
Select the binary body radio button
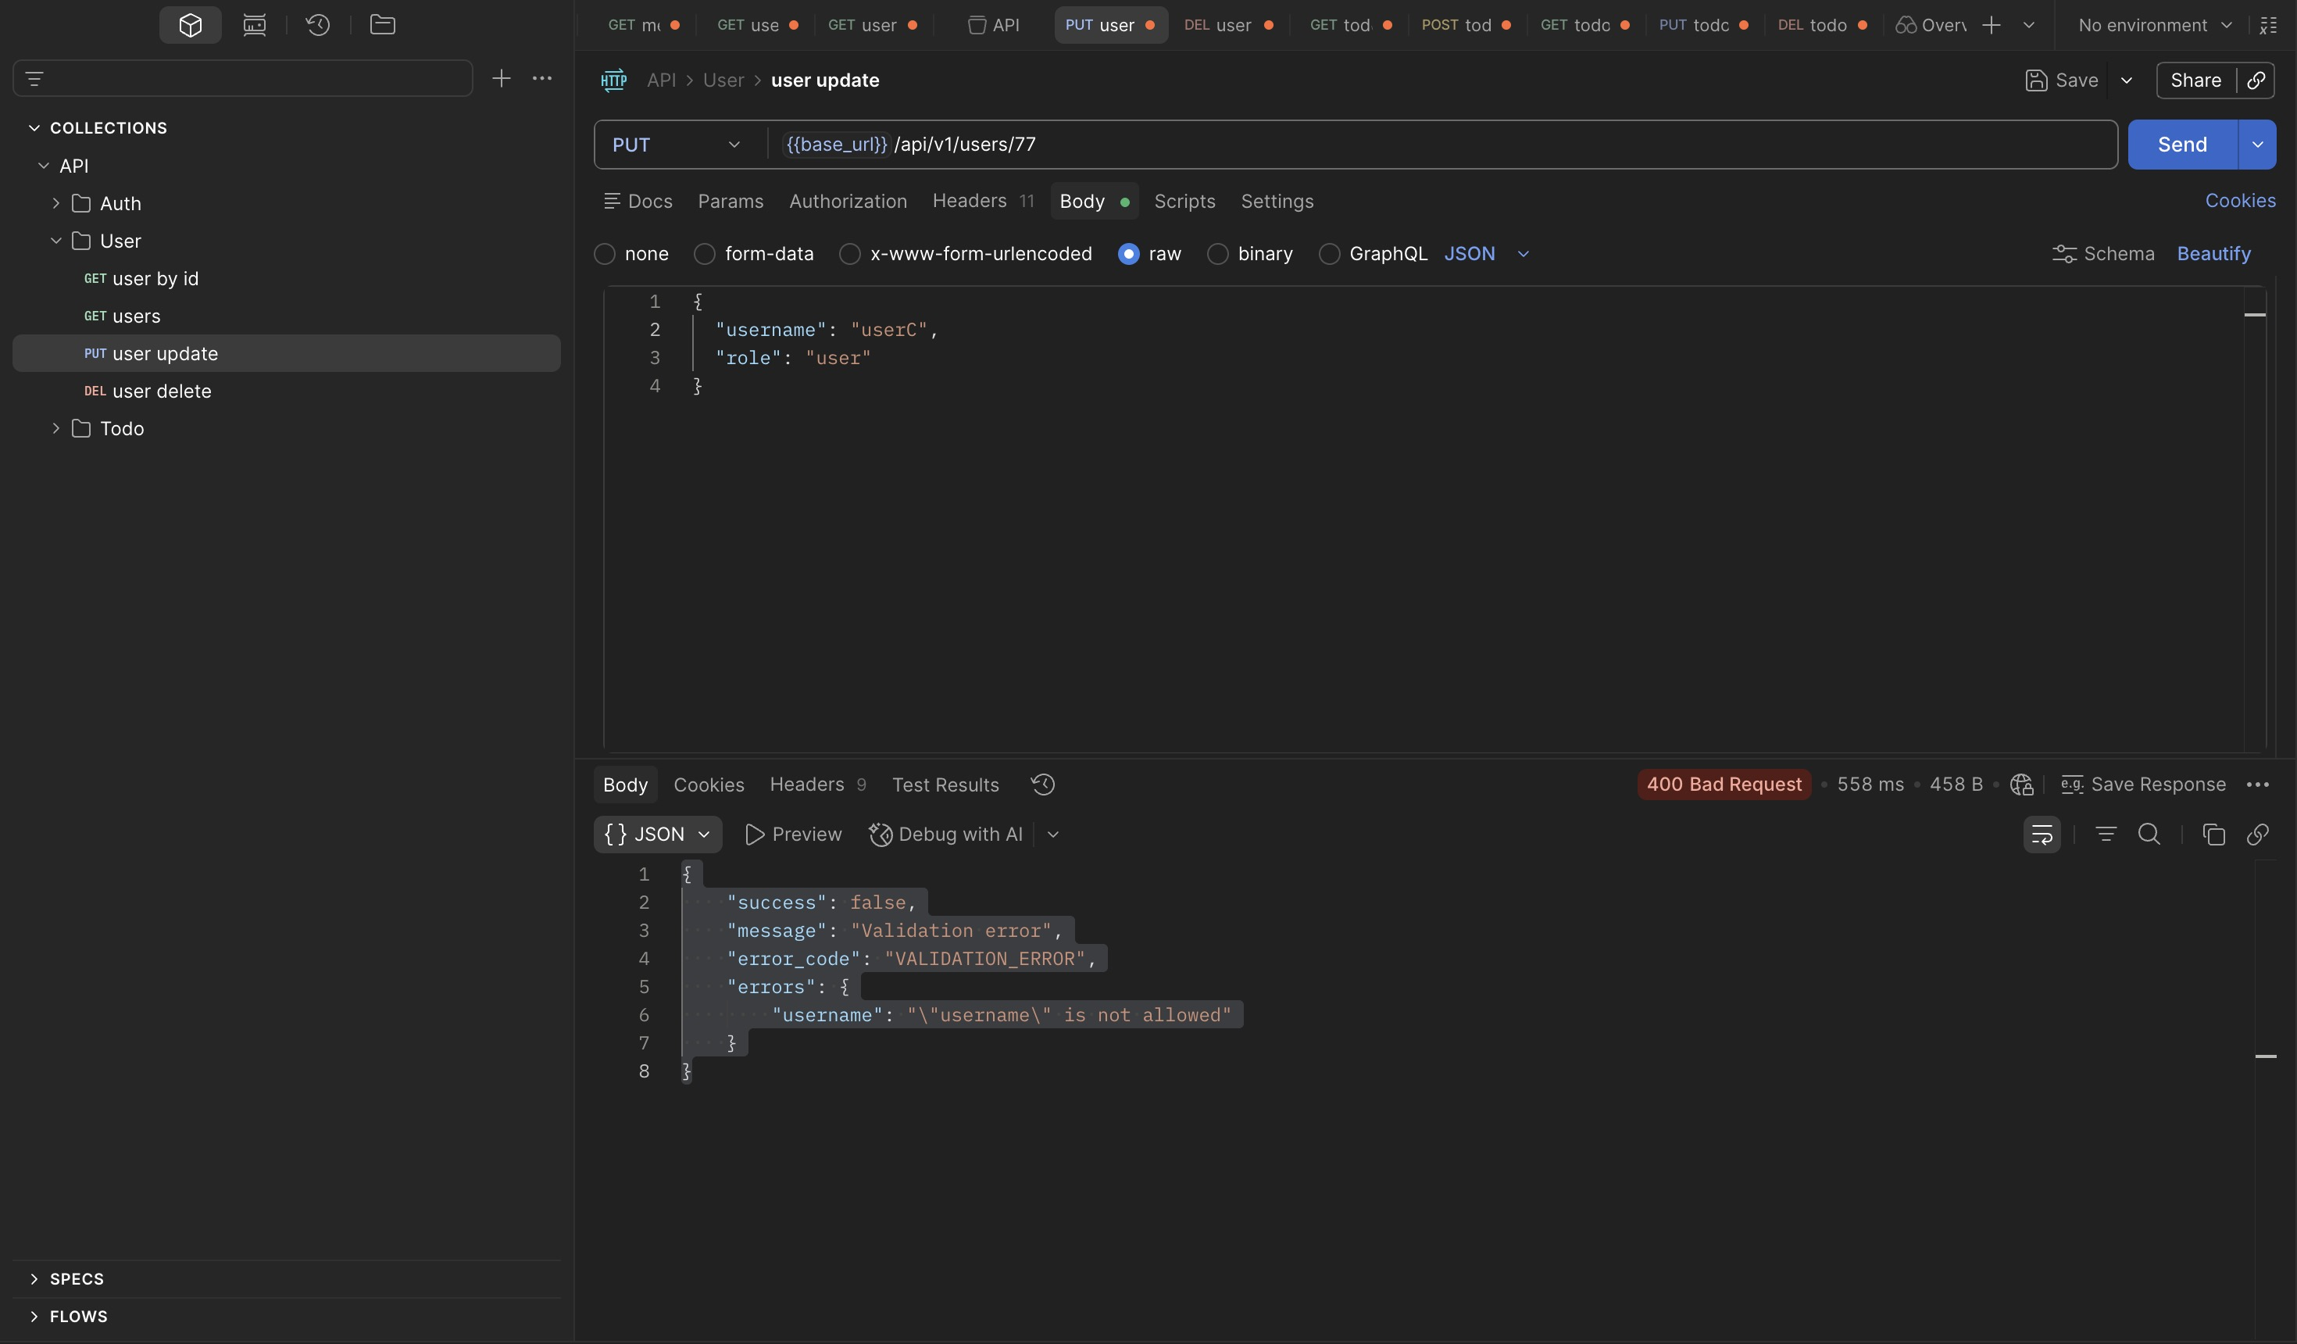coord(1218,253)
